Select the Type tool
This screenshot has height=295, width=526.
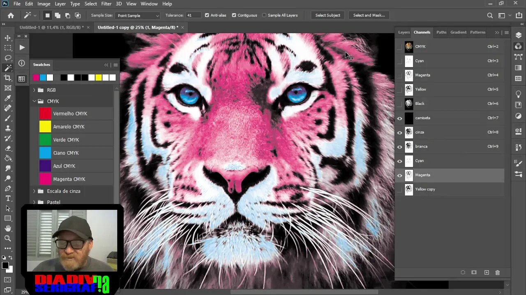[8, 198]
